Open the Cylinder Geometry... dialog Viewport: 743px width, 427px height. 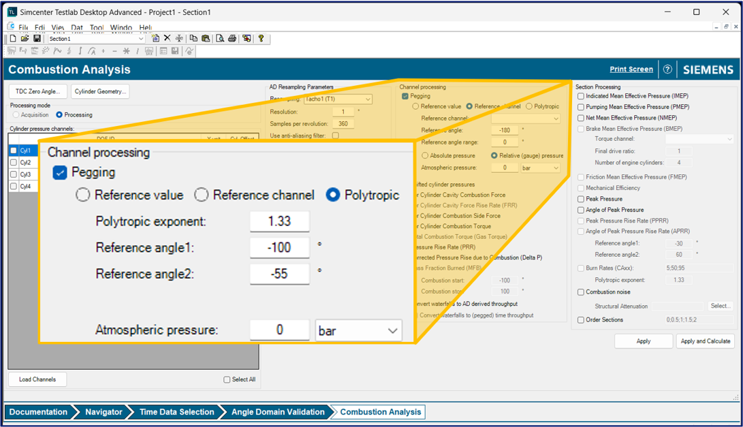tap(101, 91)
